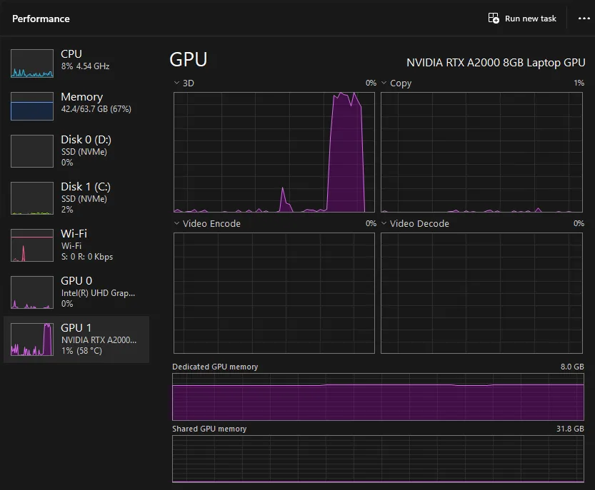Image resolution: width=595 pixels, height=490 pixels.
Task: Expand the Video Encode graph dropdown
Action: point(176,223)
